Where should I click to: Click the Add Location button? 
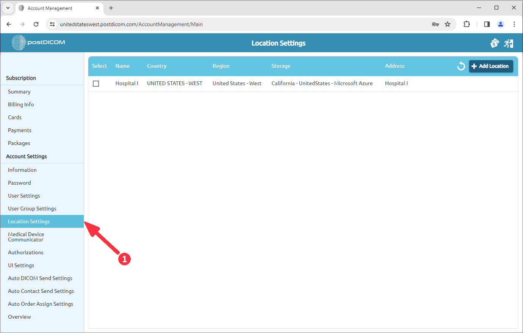[x=491, y=66]
